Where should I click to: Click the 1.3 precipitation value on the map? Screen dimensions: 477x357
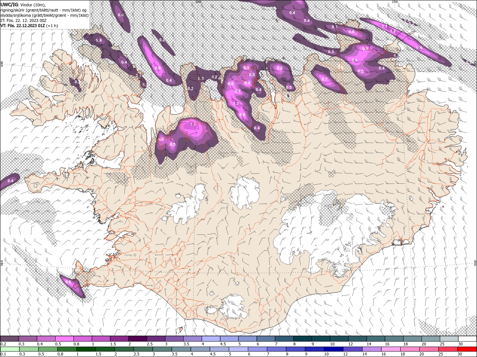[x=236, y=104]
